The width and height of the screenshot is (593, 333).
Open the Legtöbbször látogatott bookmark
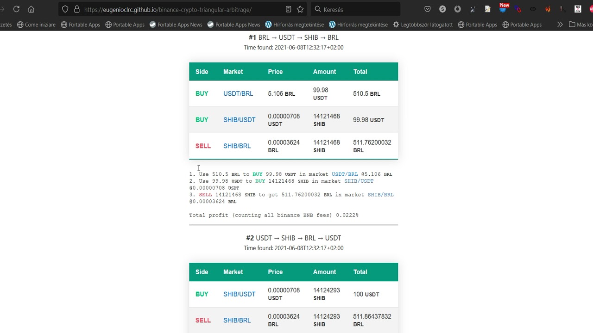[x=423, y=25]
